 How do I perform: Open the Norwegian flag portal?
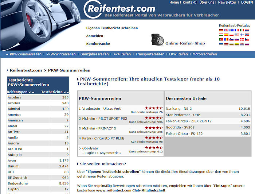click(x=247, y=35)
